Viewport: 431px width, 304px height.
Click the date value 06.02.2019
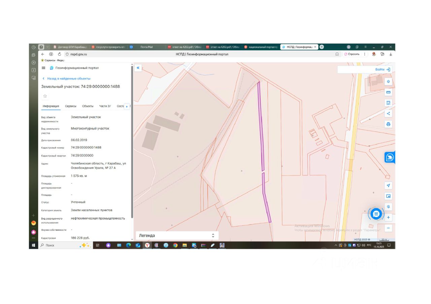79,140
